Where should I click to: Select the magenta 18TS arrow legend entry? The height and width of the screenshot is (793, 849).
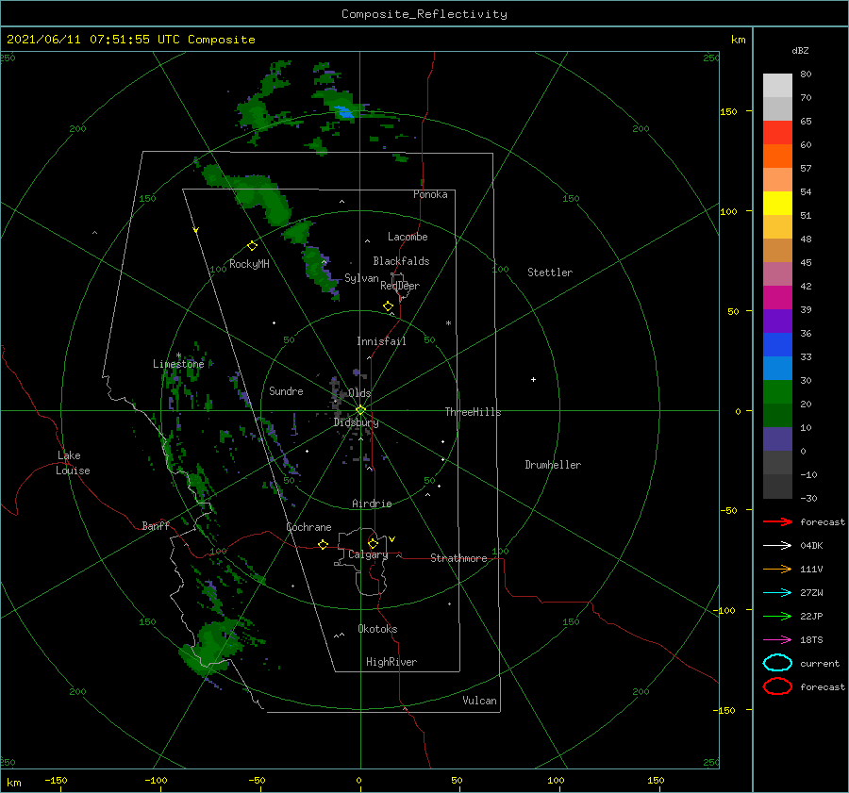tap(777, 640)
